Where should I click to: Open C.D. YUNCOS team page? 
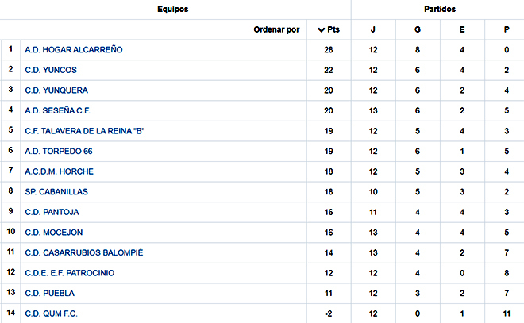pos(51,70)
